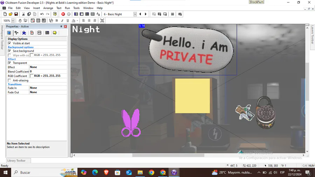Click the Wipe with color RGB swatch
The height and width of the screenshot is (177, 315).
(31, 55)
